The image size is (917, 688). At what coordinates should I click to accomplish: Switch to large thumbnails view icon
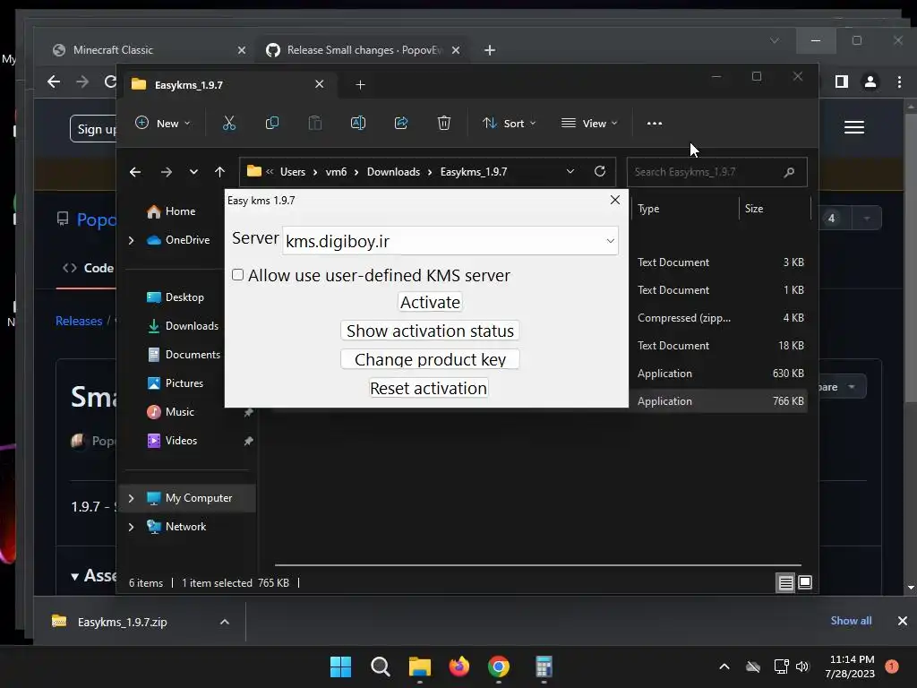(805, 582)
